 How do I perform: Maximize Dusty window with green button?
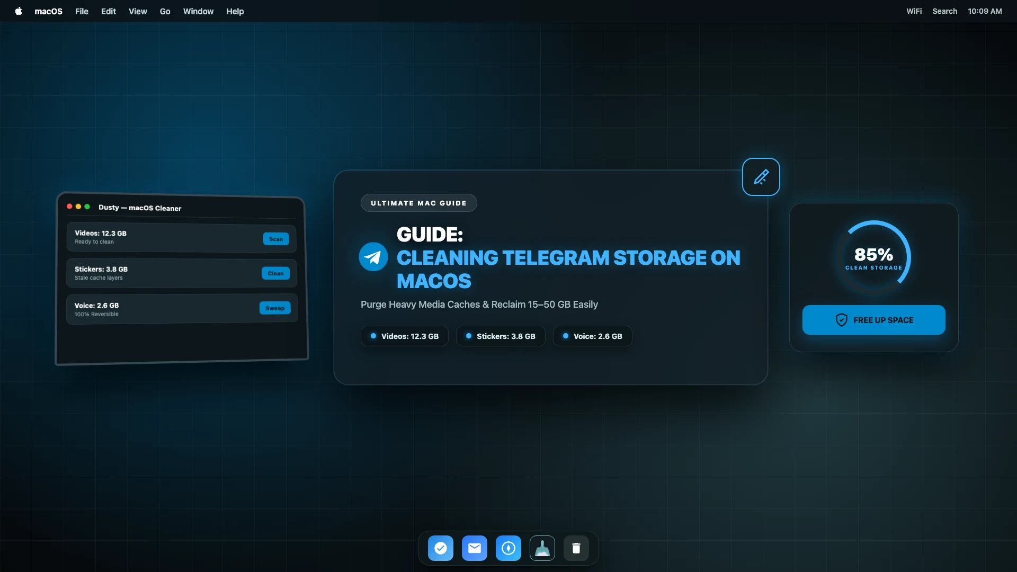tap(87, 207)
